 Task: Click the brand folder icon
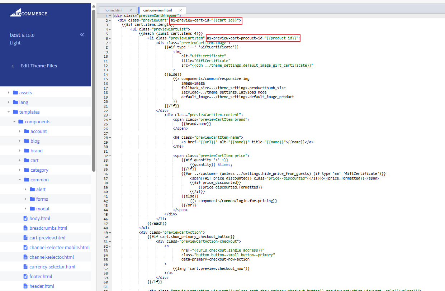[x=27, y=151]
